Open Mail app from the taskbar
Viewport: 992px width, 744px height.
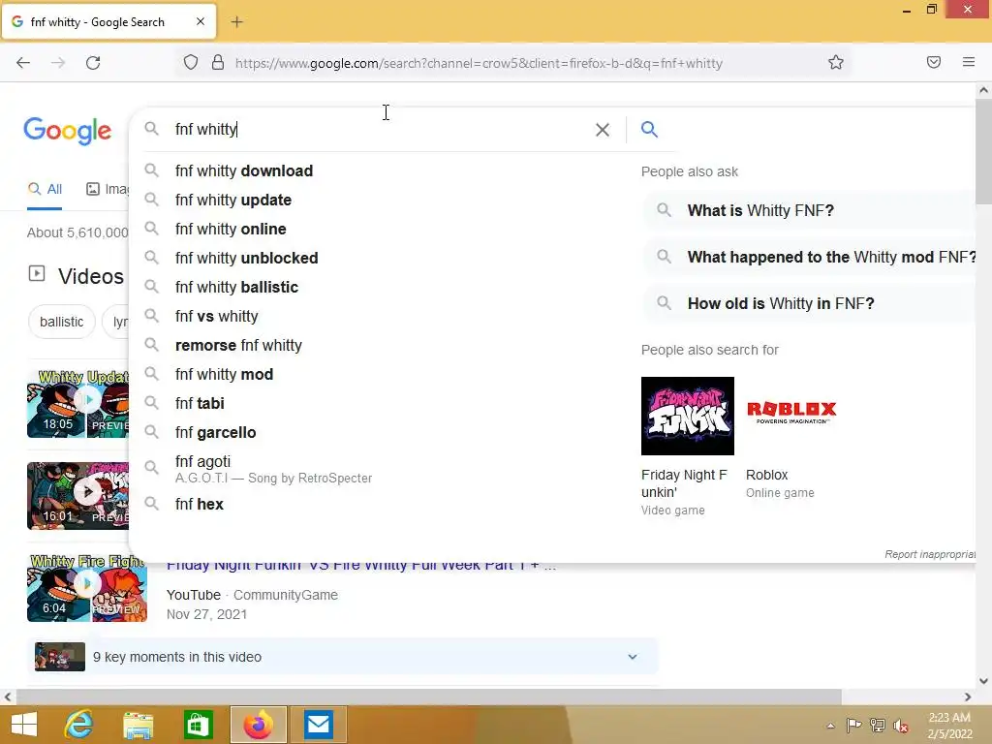click(x=318, y=725)
